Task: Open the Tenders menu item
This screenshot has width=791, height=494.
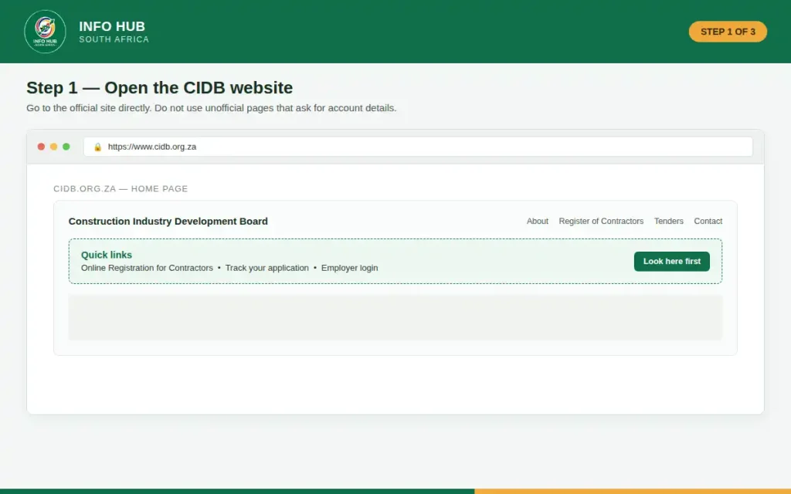Action: (x=668, y=222)
